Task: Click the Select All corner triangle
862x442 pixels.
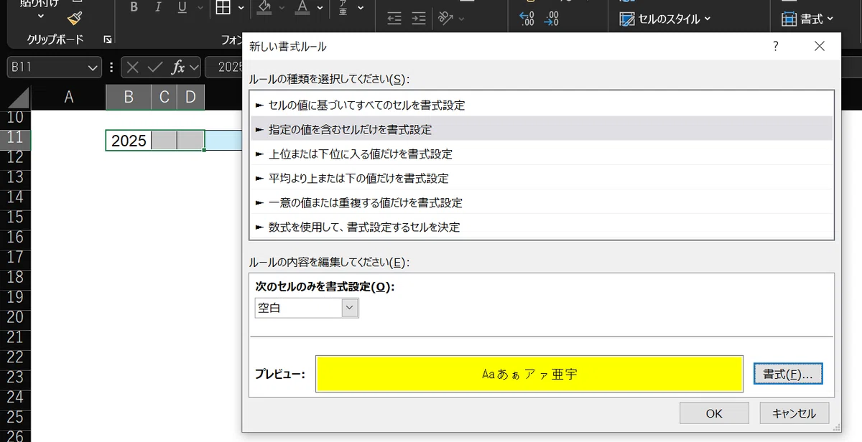Action: [x=19, y=98]
